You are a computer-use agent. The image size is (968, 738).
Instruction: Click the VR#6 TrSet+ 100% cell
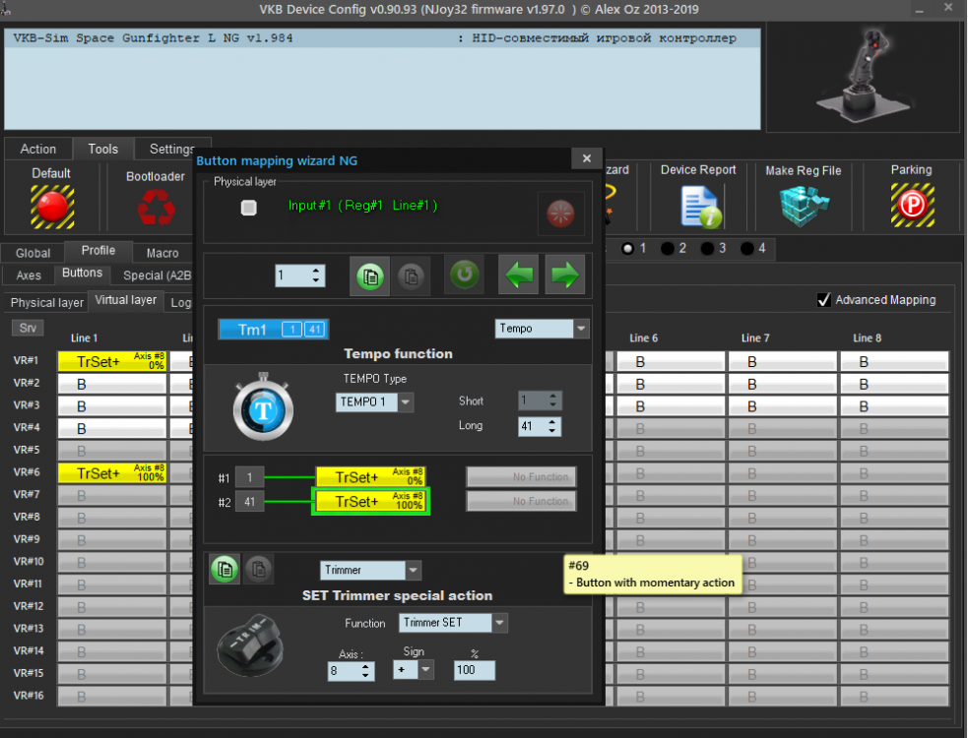(x=112, y=473)
